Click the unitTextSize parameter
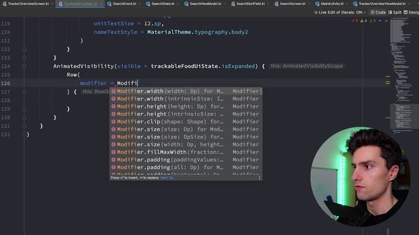419x235 pixels. (x=113, y=23)
